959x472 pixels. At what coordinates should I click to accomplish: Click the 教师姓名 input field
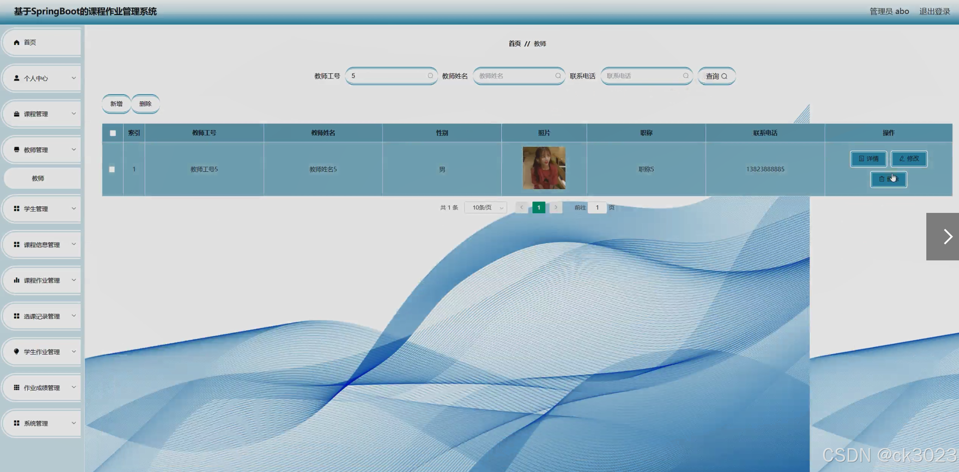coord(515,76)
